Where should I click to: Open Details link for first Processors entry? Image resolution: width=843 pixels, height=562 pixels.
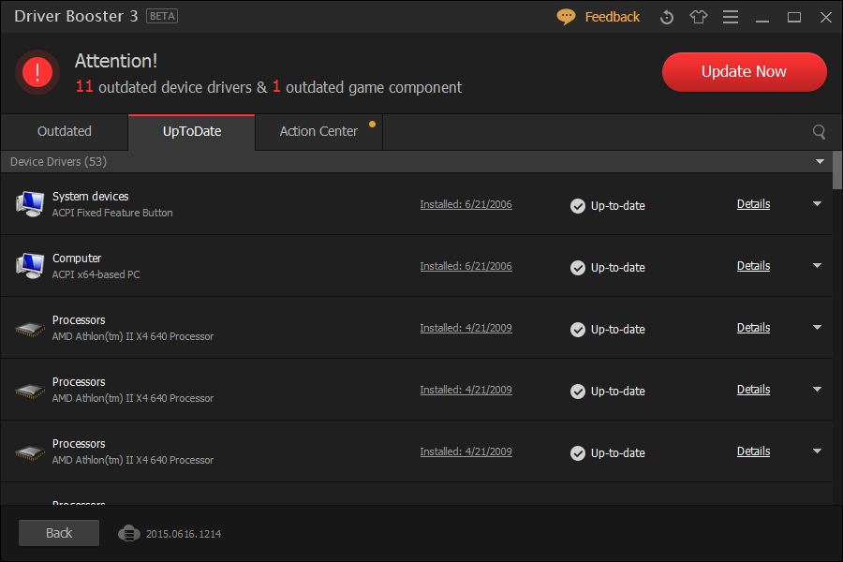coord(753,328)
